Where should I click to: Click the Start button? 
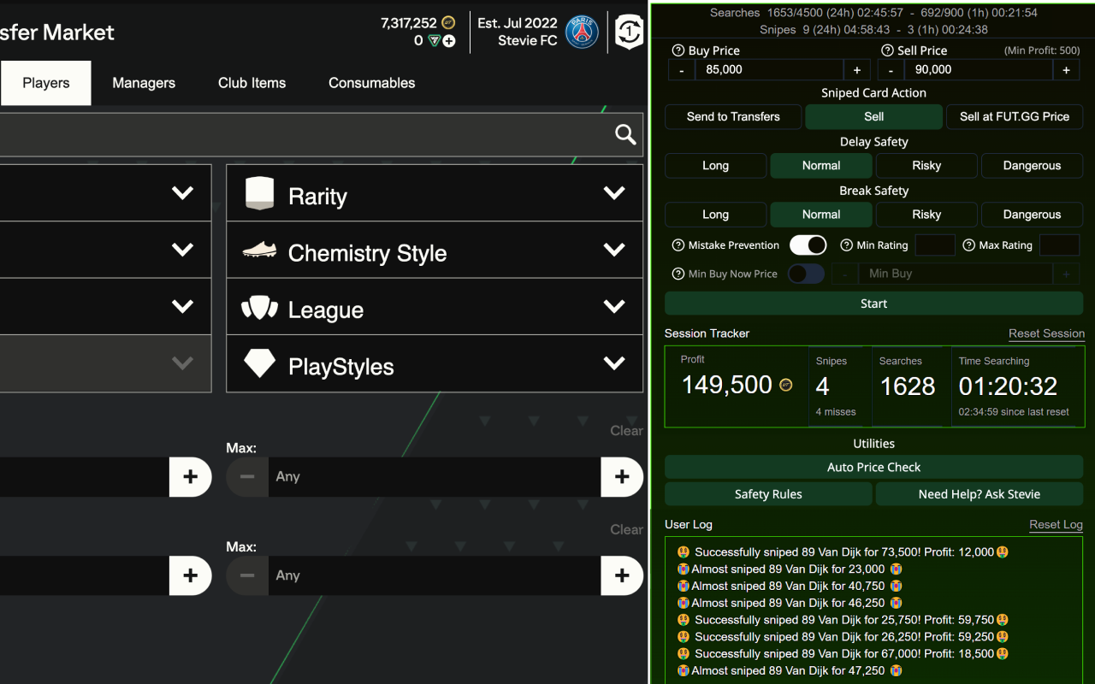point(874,304)
